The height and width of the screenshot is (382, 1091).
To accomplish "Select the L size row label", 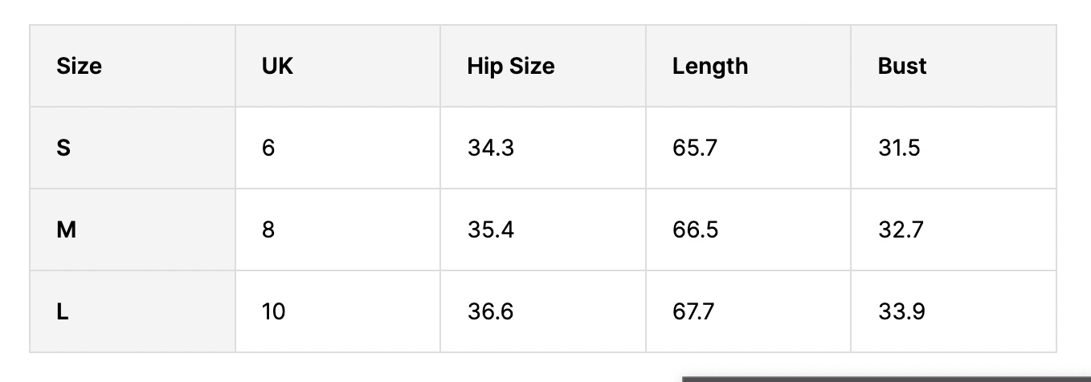I will (x=62, y=311).
